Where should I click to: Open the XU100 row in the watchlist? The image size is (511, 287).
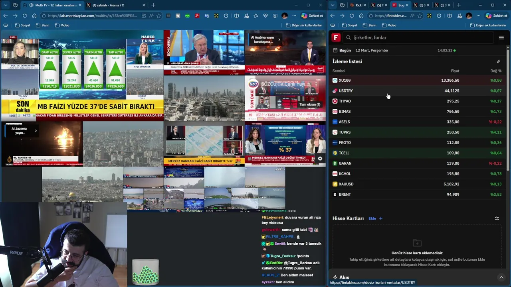tap(417, 81)
